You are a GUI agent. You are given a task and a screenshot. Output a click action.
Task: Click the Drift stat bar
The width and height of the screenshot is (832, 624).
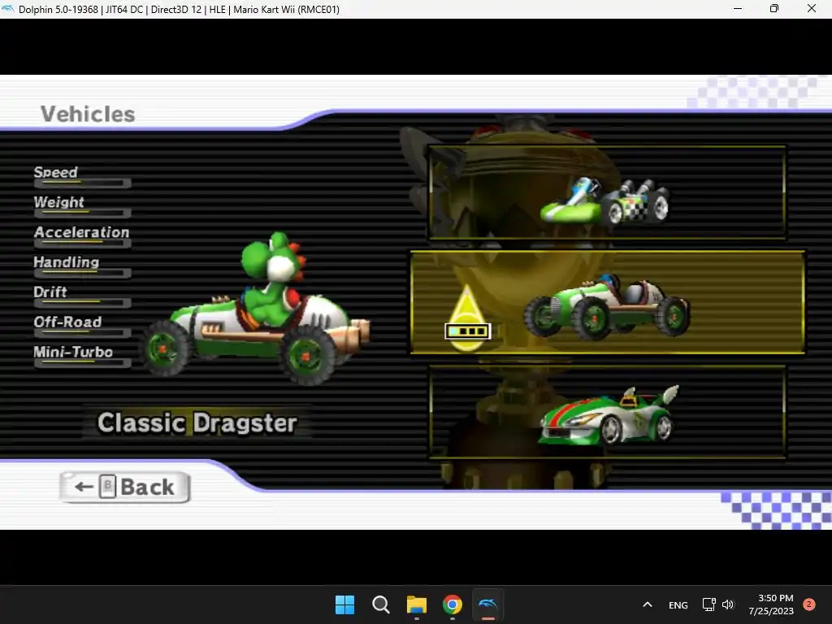[x=82, y=304]
